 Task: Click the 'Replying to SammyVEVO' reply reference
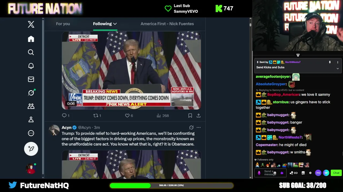click(280, 90)
